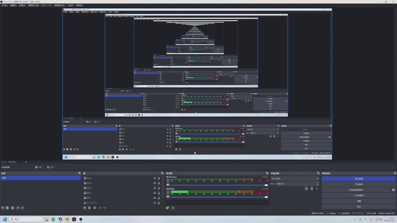The image size is (397, 223).
Task: Move the selected source up
Action: point(100,208)
